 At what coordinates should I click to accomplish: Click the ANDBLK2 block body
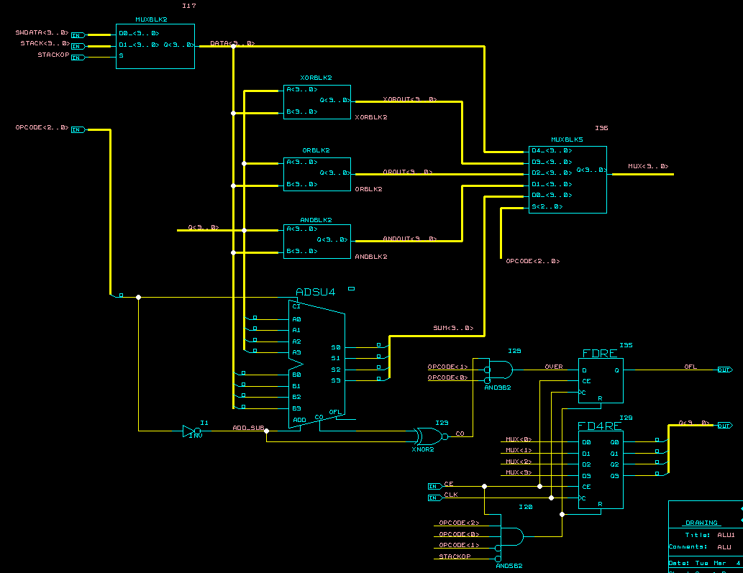(x=316, y=241)
